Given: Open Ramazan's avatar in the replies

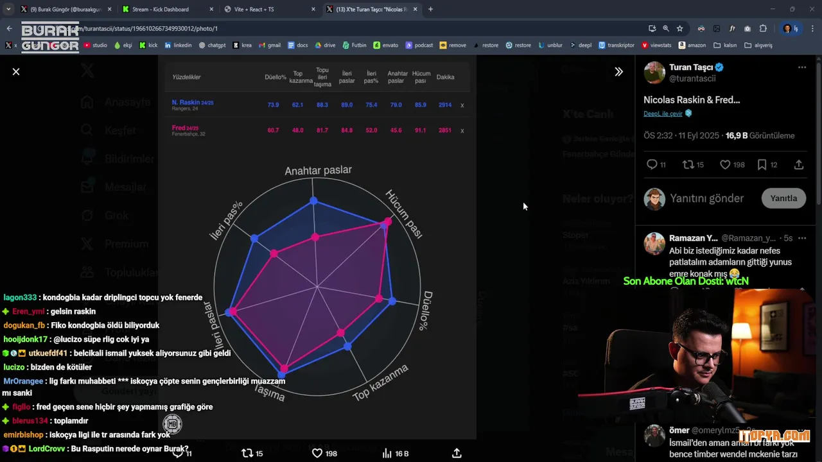Looking at the screenshot, I should (x=654, y=243).
